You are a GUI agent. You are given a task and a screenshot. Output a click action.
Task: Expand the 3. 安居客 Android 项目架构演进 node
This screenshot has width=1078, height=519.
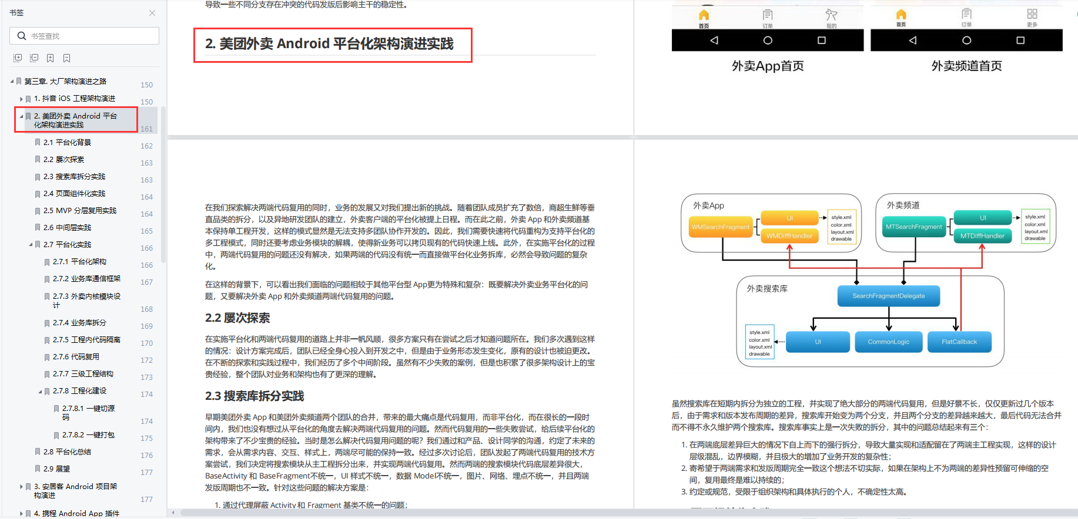(21, 487)
